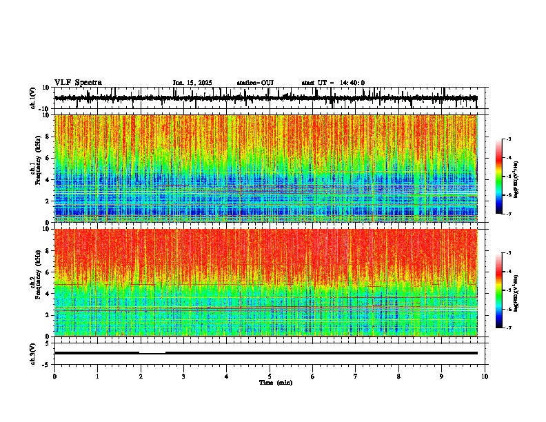Screen dimensions: 546x422
Task: Click the ch.3(V) axis label
Action: click(x=33, y=354)
